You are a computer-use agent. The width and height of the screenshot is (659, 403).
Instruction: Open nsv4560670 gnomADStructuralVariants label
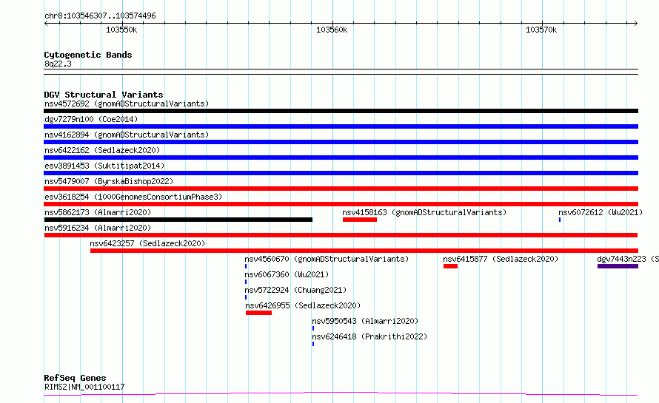(327, 259)
